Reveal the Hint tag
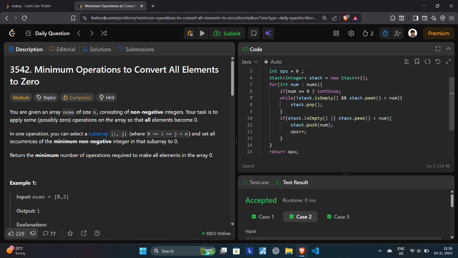The image size is (458, 258). (107, 97)
